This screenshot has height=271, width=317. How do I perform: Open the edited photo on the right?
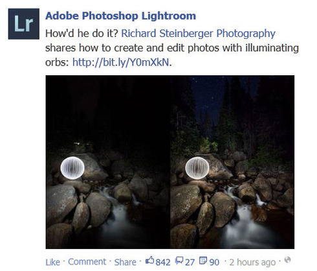(232, 162)
